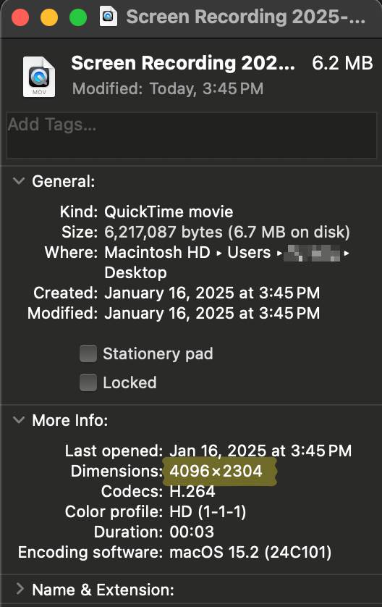This screenshot has height=607, width=382.
Task: Tick the Locked checkbox
Action: tap(88, 382)
